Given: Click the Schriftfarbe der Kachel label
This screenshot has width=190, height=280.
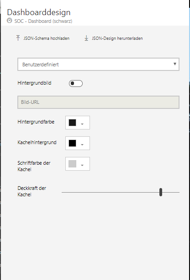Looking at the screenshot, I should 34,166.
